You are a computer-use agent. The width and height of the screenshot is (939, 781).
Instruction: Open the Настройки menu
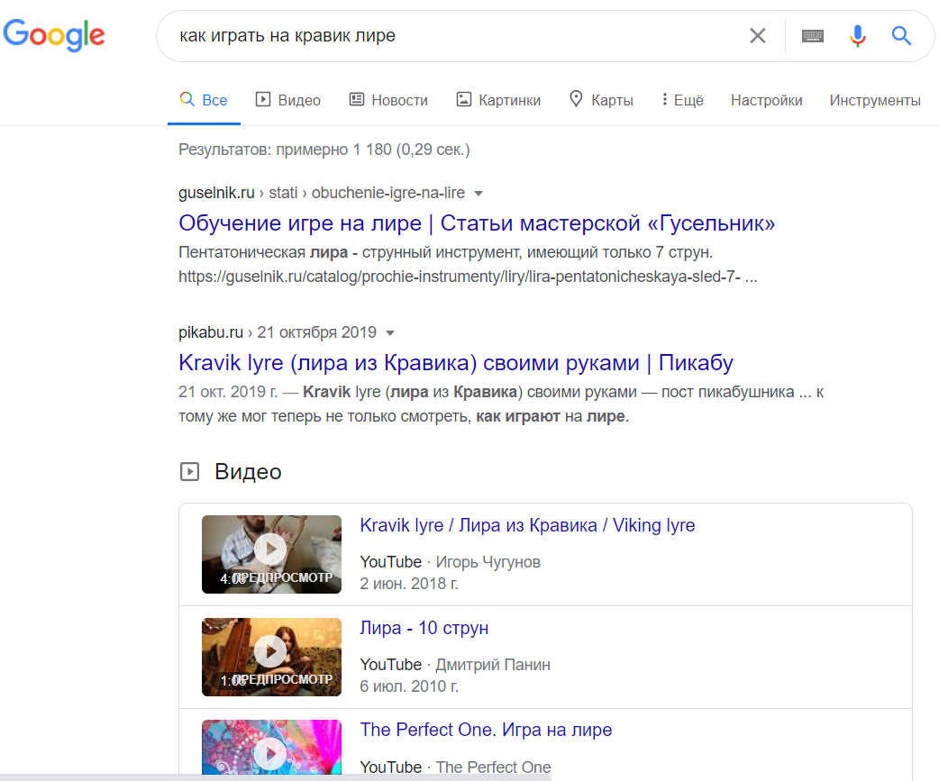(x=766, y=100)
